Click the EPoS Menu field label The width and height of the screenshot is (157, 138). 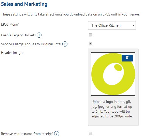click(10, 24)
